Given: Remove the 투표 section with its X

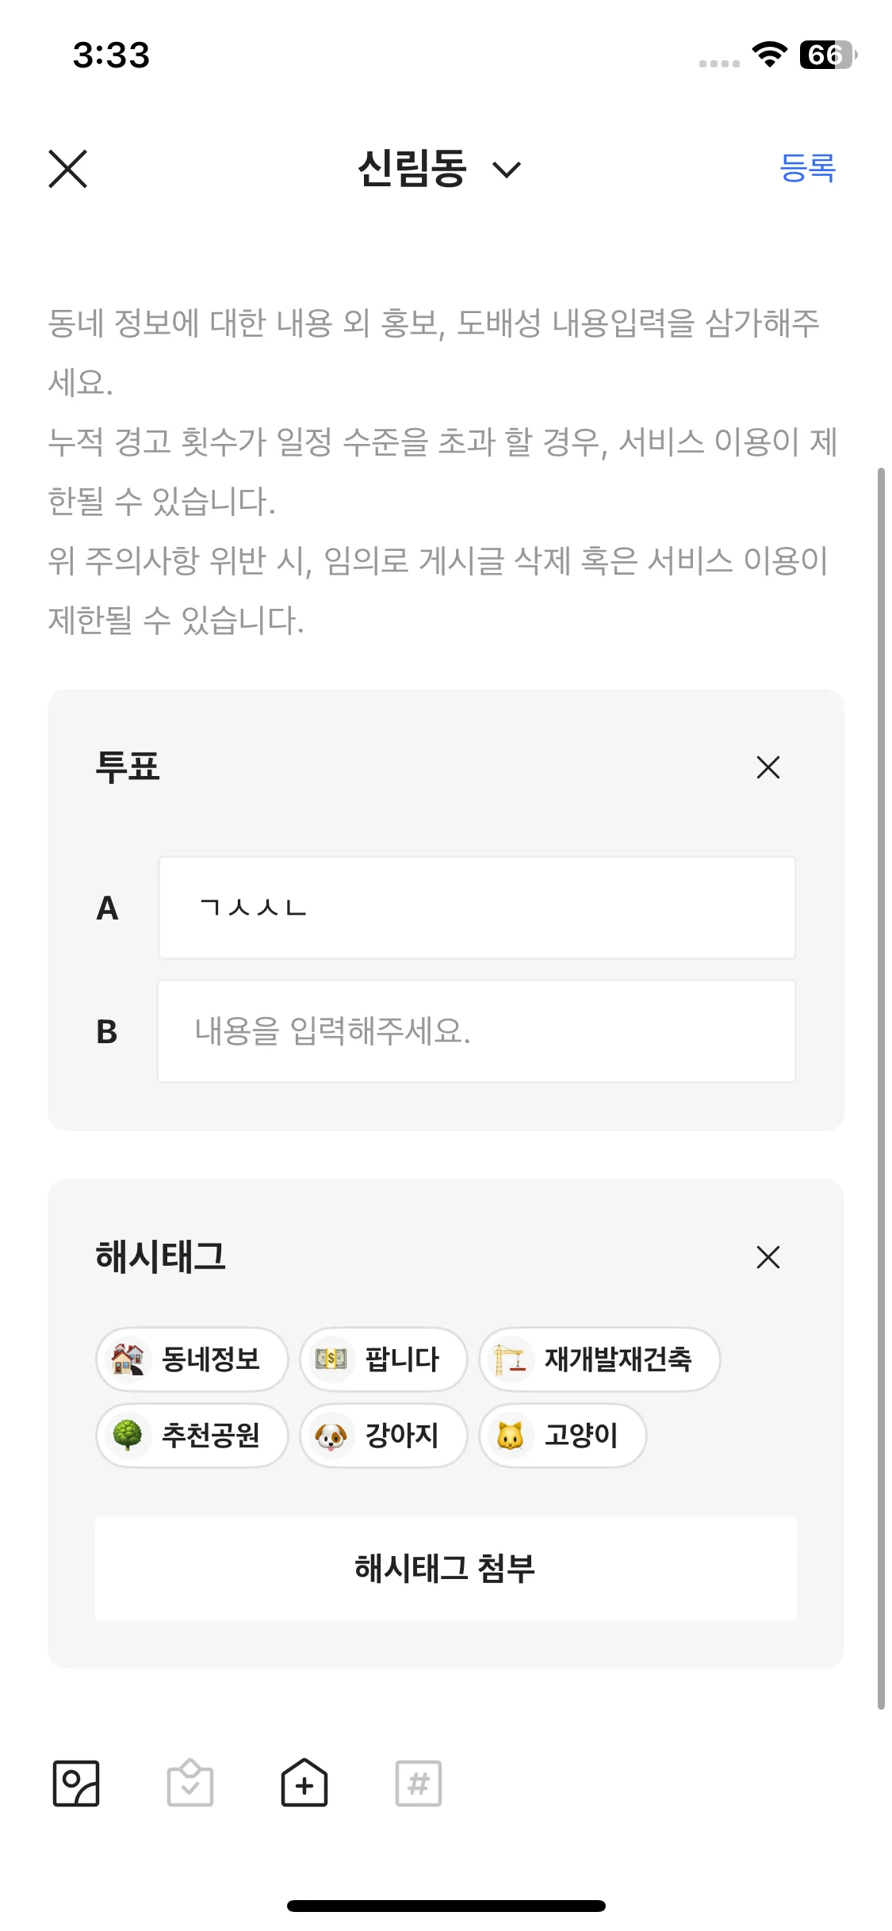Looking at the screenshot, I should 767,767.
